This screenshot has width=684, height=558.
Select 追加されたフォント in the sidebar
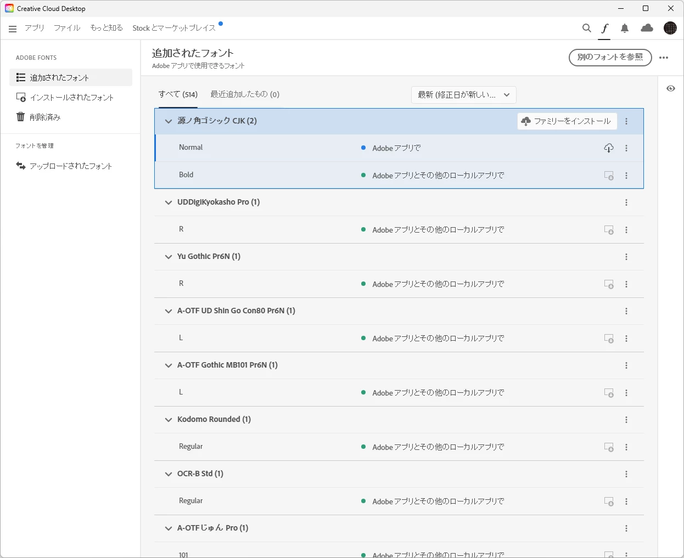click(71, 77)
